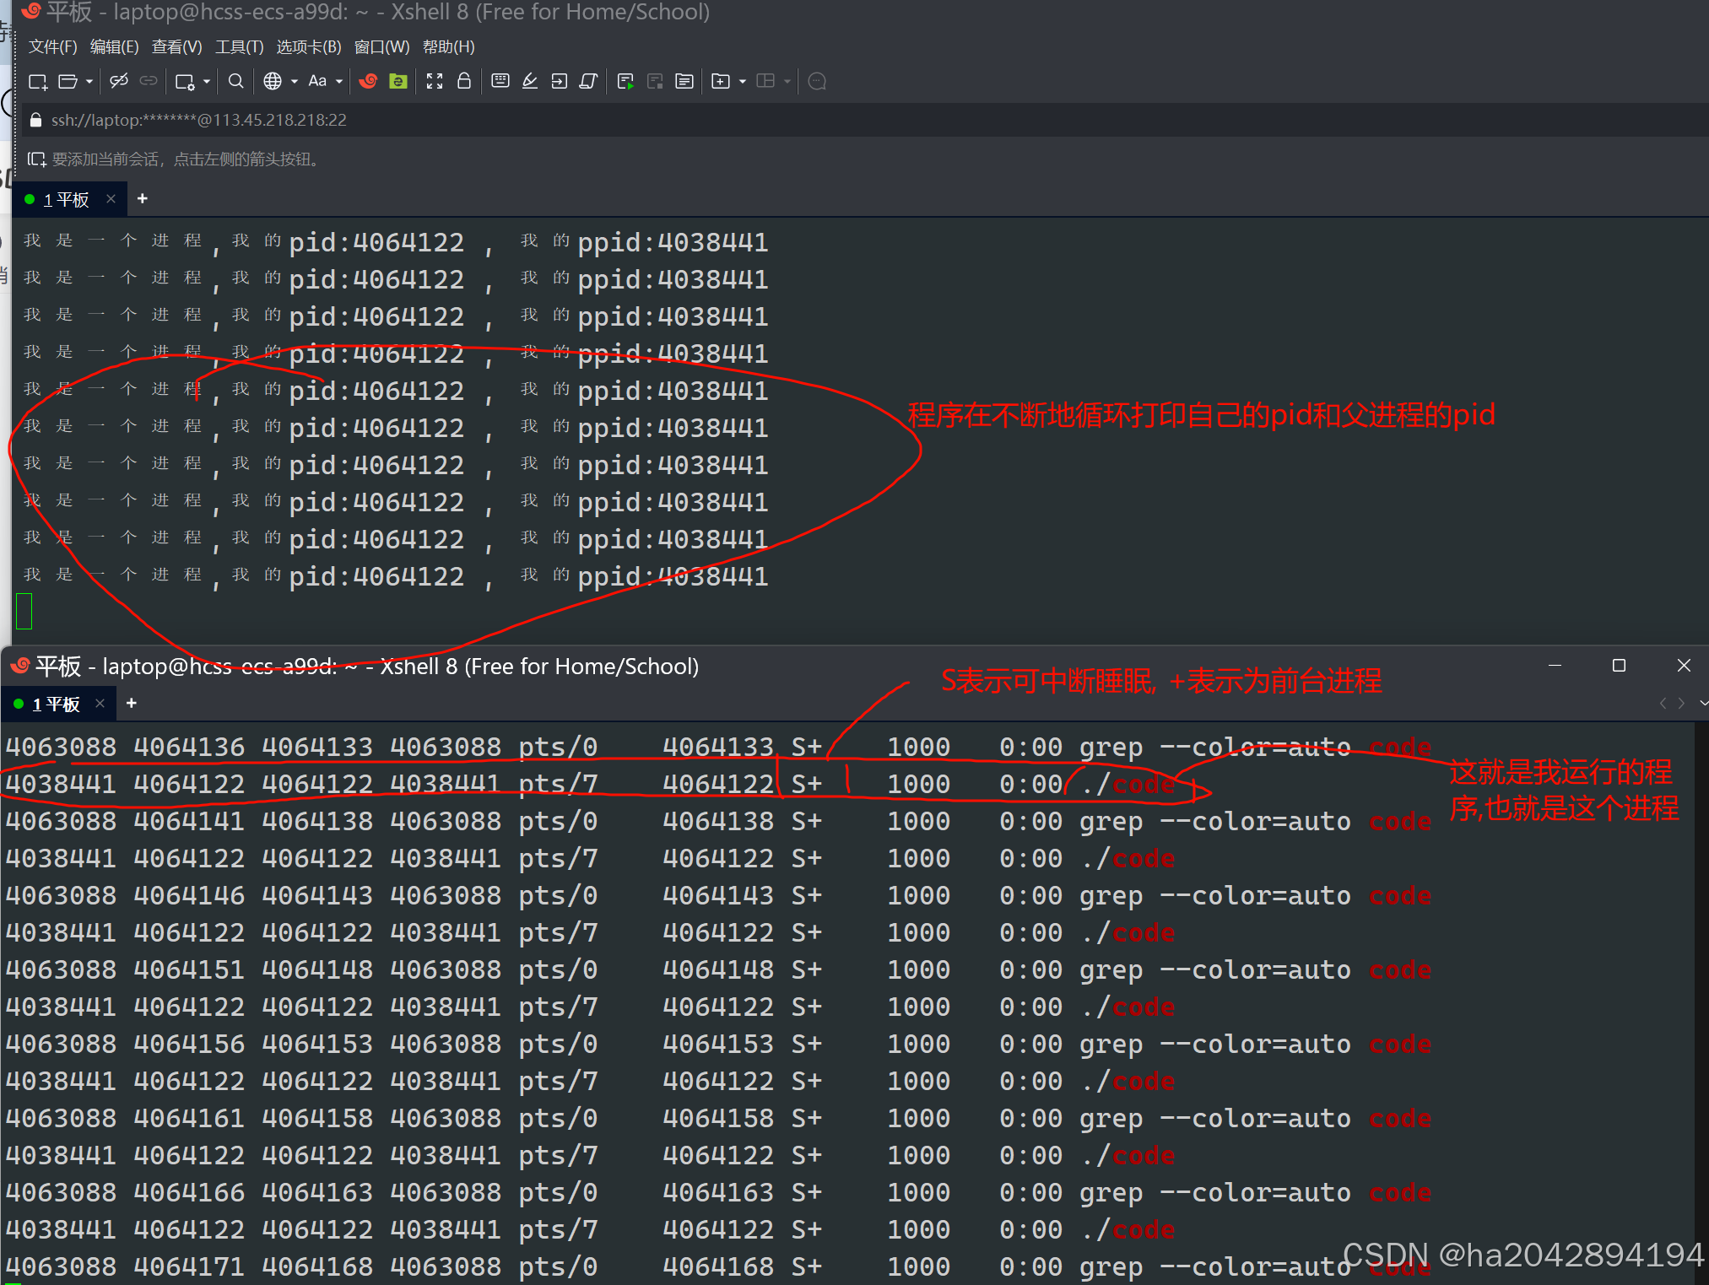
Task: Expand the globe encoding dropdown arrow
Action: [295, 82]
